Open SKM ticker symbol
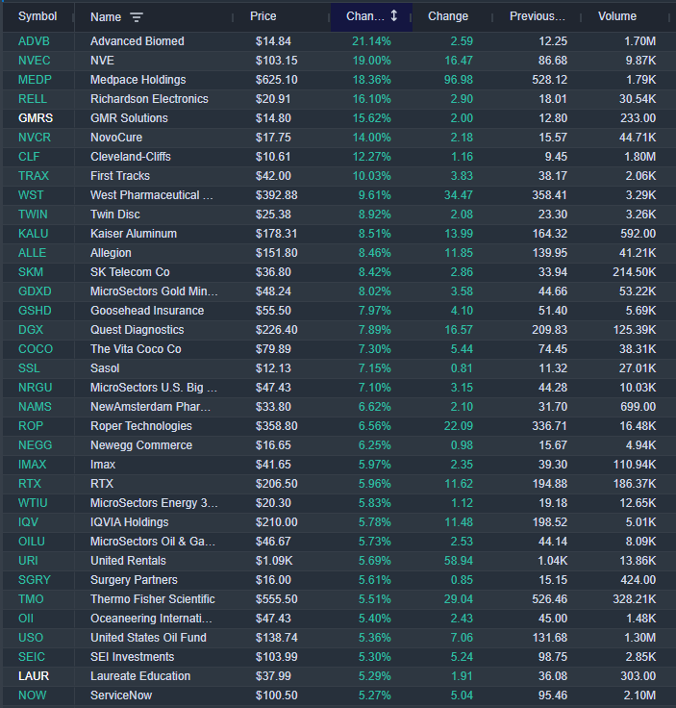The width and height of the screenshot is (676, 708). point(31,272)
